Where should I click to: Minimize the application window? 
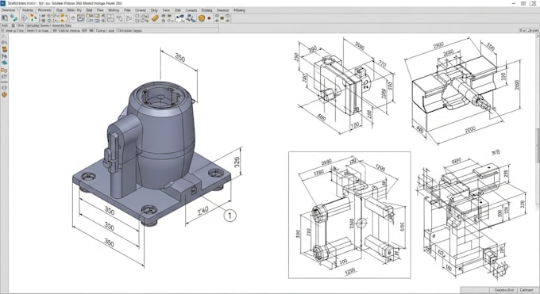click(514, 3)
